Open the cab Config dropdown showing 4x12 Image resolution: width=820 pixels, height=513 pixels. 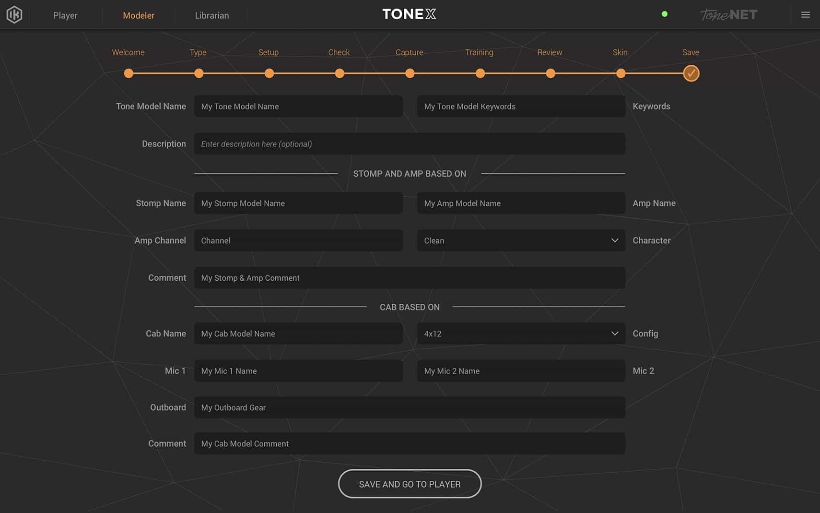tap(521, 334)
